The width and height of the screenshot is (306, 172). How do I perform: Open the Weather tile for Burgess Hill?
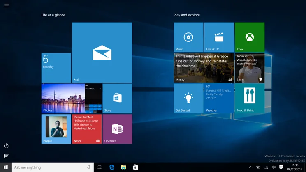(219, 99)
